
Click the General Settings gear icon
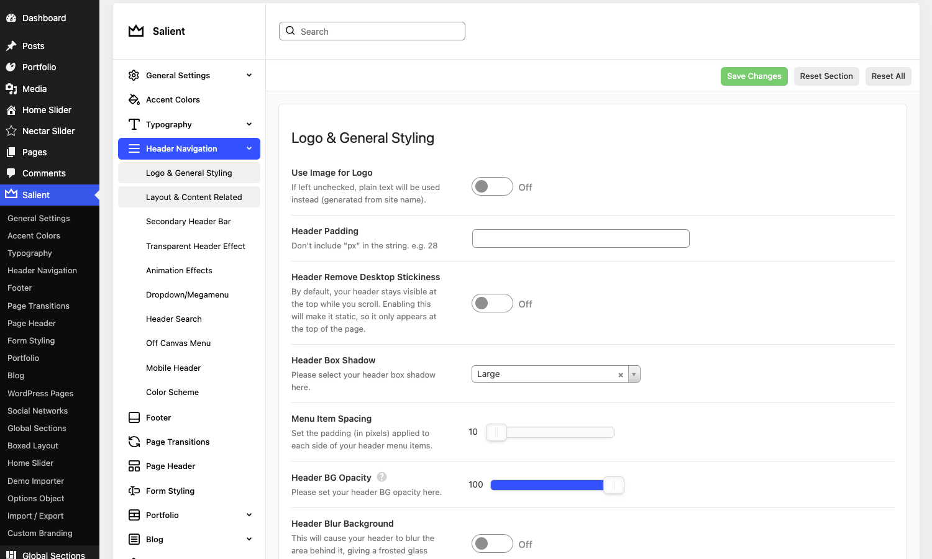134,75
